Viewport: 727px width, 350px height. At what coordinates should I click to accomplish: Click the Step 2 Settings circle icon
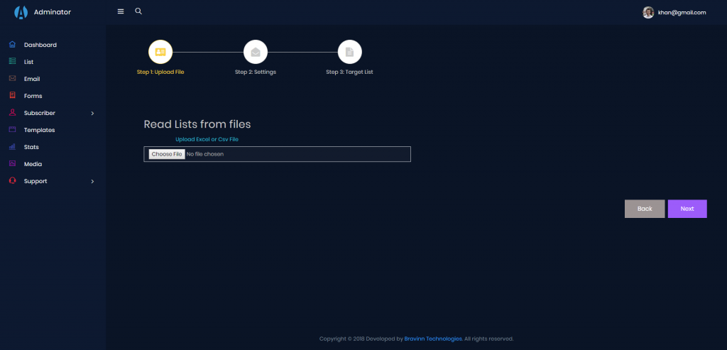(x=256, y=52)
